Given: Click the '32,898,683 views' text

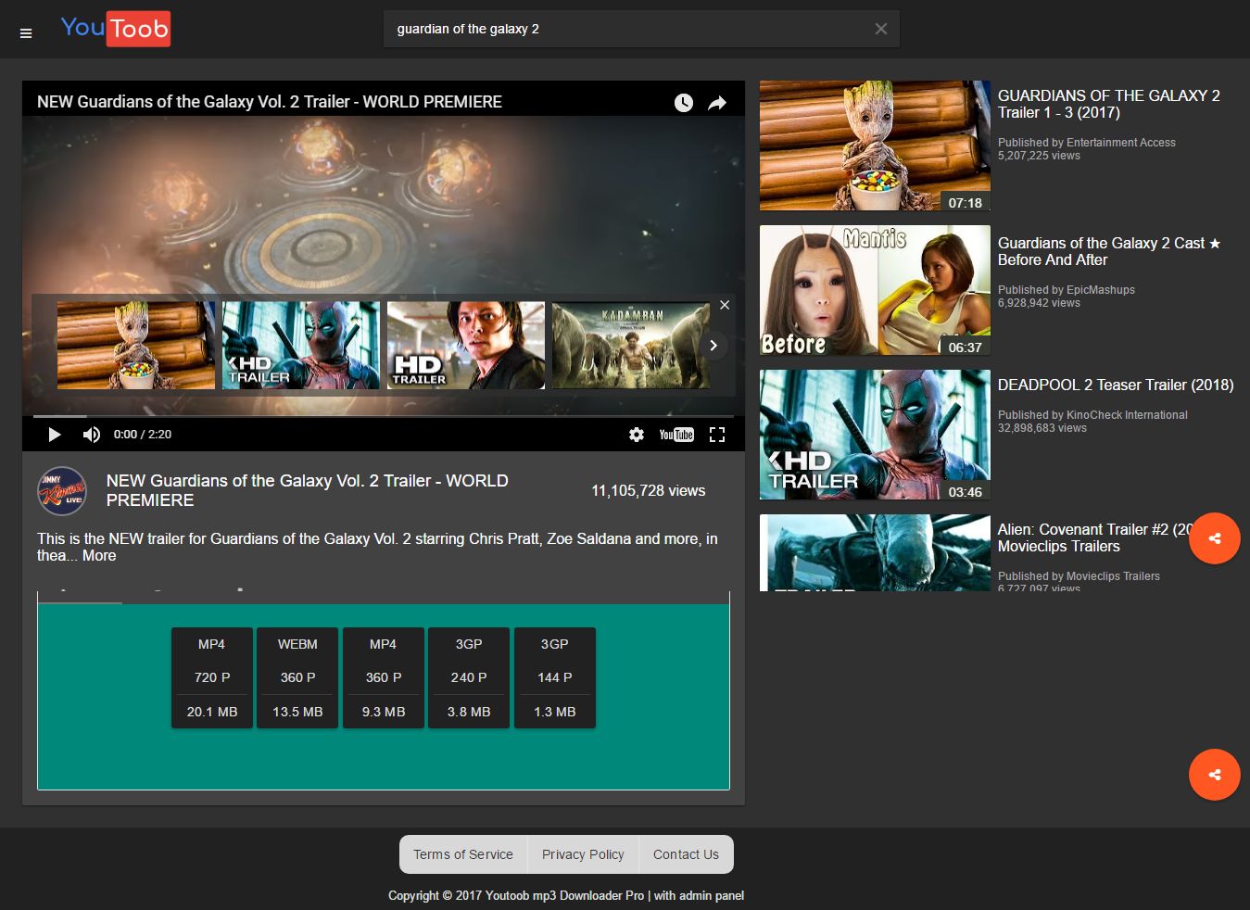Looking at the screenshot, I should pyautogui.click(x=1042, y=428).
